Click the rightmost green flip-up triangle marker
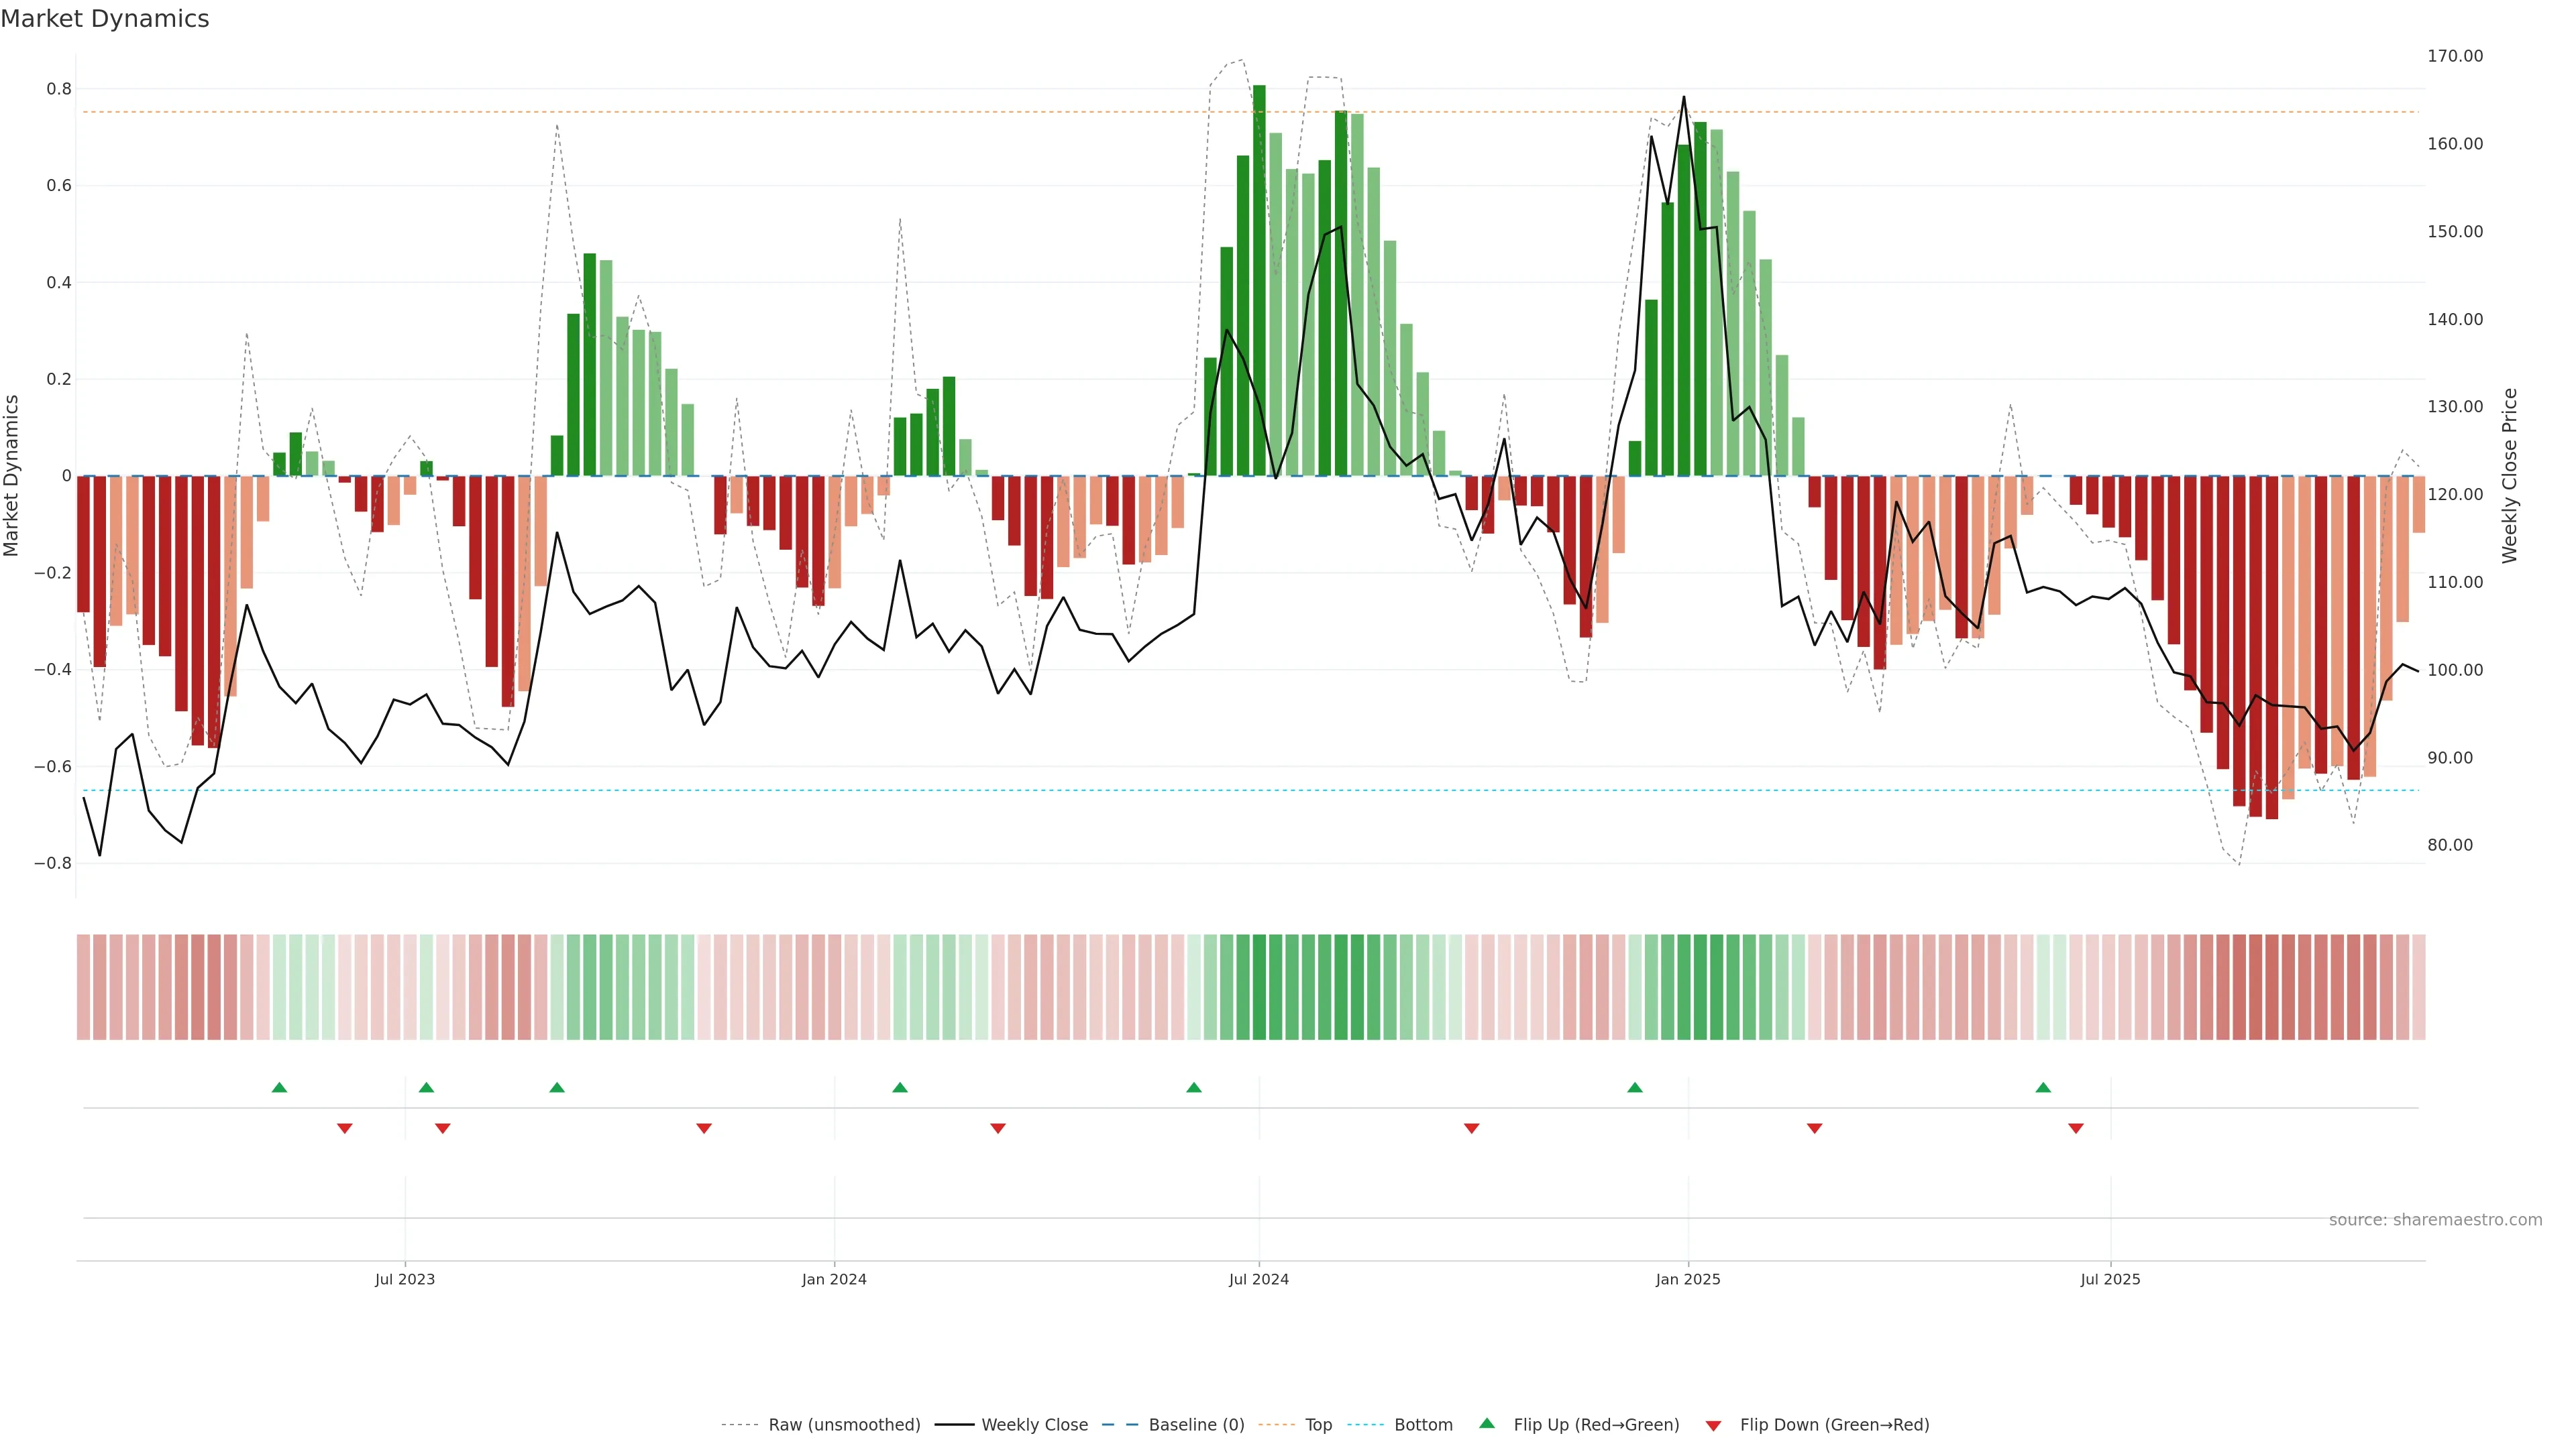2576x1448 pixels. pyautogui.click(x=2043, y=1087)
